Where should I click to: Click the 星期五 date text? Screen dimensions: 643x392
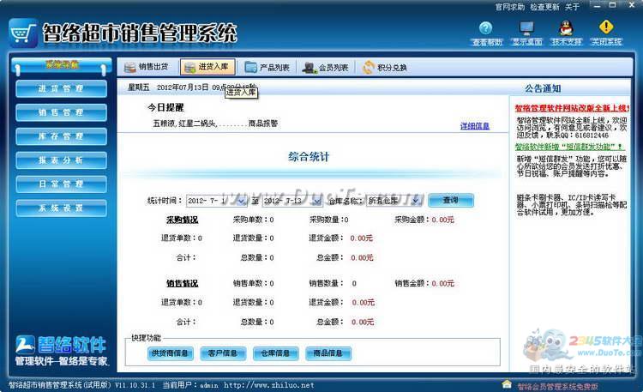tap(139, 87)
